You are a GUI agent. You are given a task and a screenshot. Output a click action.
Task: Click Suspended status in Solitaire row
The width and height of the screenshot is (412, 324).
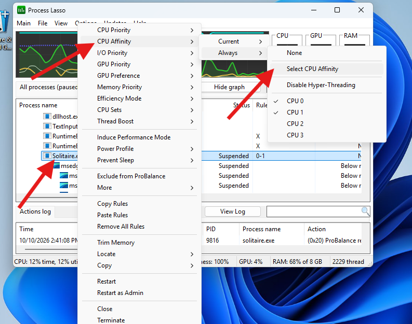tap(234, 156)
